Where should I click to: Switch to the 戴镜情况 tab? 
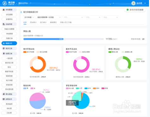coord(53,22)
